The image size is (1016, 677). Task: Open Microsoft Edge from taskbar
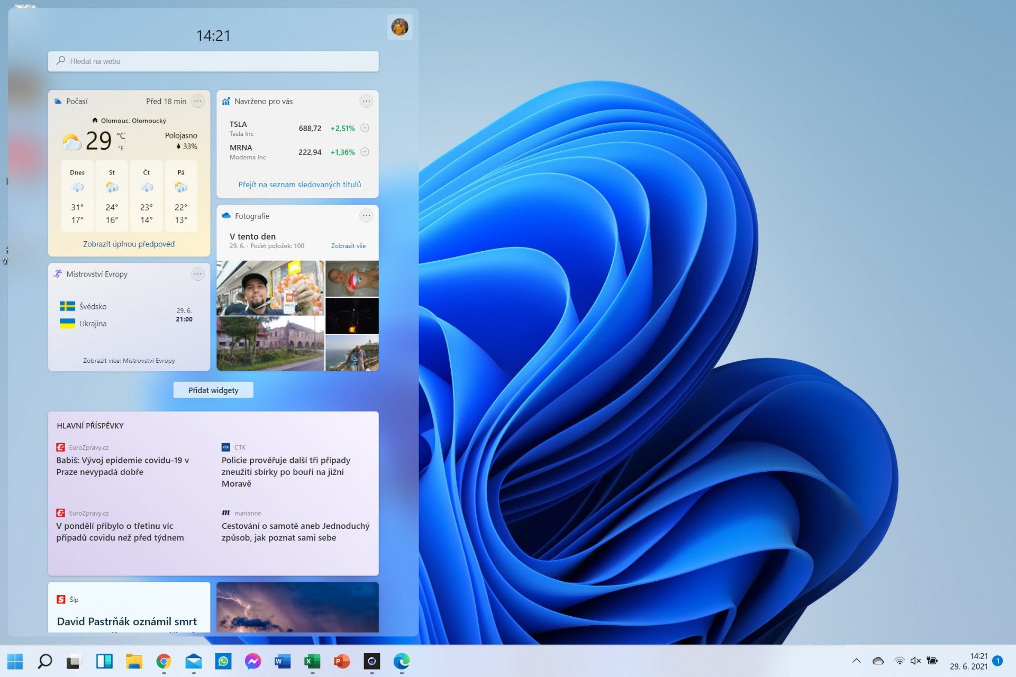(402, 661)
